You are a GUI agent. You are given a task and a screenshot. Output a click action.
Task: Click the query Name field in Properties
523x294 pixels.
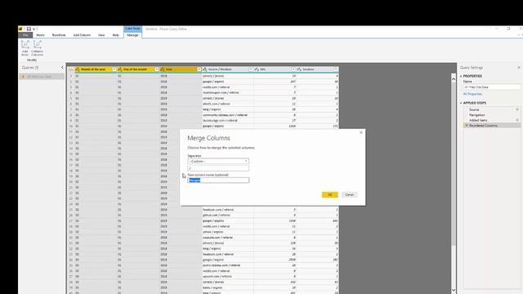tap(492, 87)
